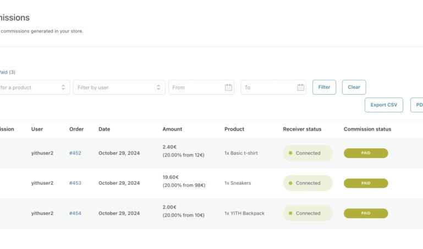423x249 pixels.
Task: Click the Connected status for Sneakers row
Action: [307, 183]
